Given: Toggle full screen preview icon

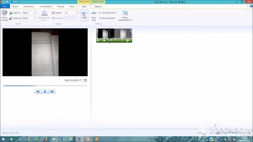Looking at the screenshot, I should (x=85, y=80).
